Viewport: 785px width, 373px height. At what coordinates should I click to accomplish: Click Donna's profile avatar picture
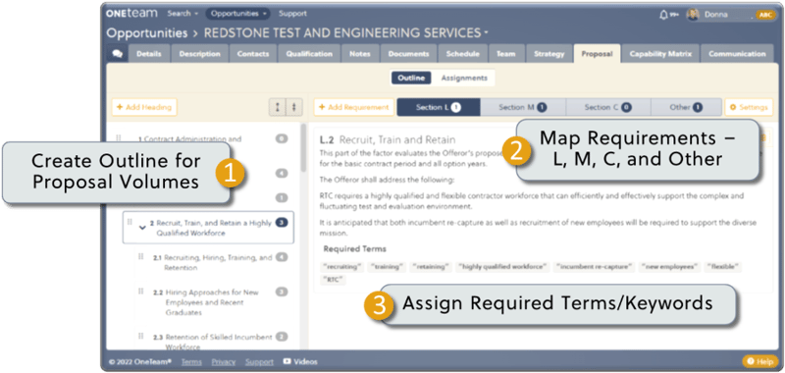(x=694, y=15)
